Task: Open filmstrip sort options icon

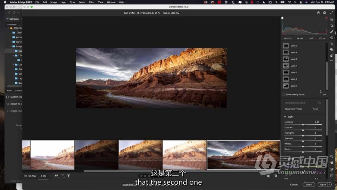Action: point(63,176)
